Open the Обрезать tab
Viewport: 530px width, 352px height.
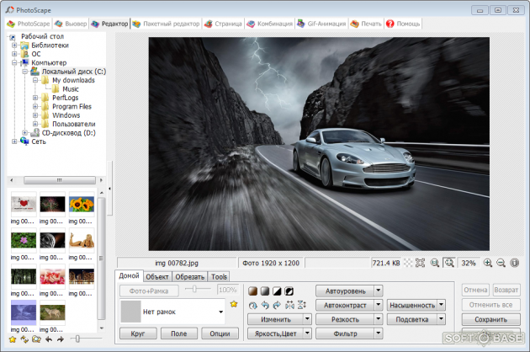pos(189,276)
